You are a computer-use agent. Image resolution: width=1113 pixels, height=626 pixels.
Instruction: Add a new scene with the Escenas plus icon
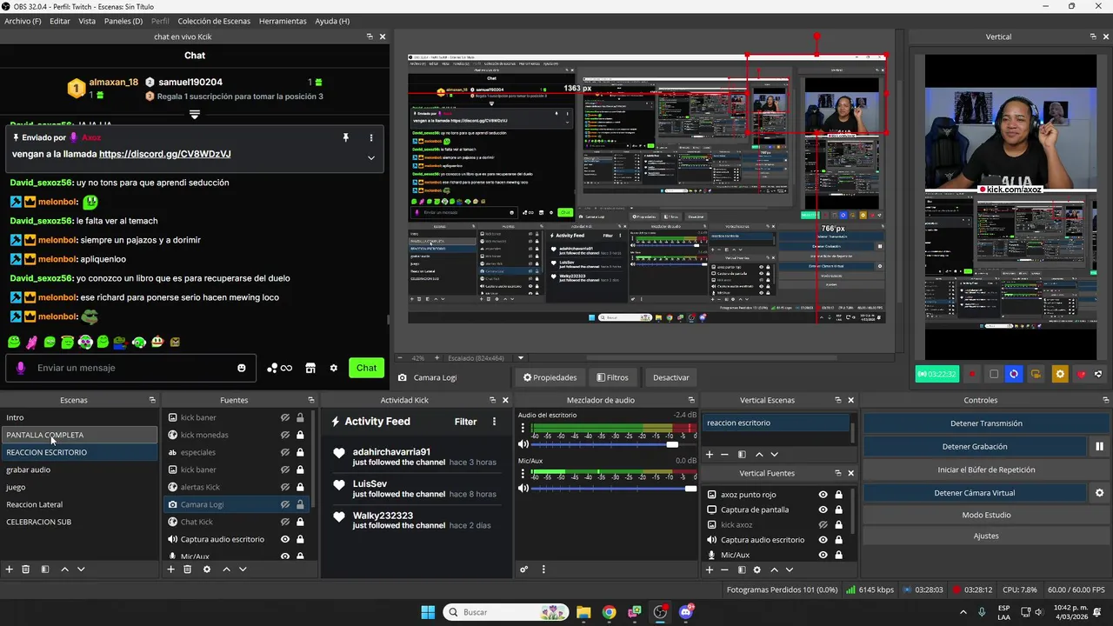[10, 569]
